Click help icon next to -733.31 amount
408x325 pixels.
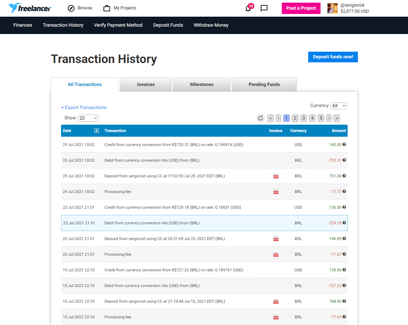pos(344,160)
